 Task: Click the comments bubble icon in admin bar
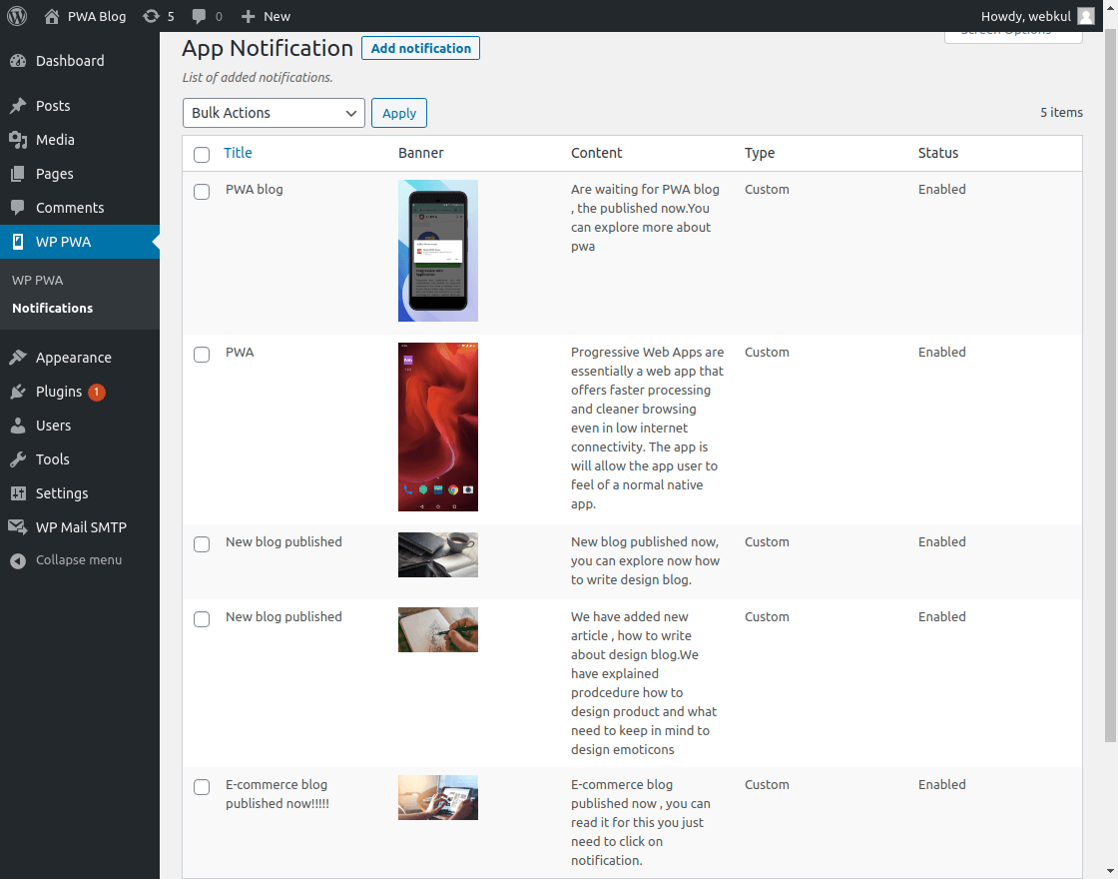pos(200,16)
